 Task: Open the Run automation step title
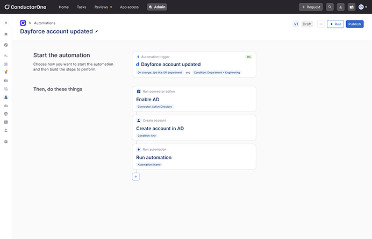pyautogui.click(x=154, y=158)
